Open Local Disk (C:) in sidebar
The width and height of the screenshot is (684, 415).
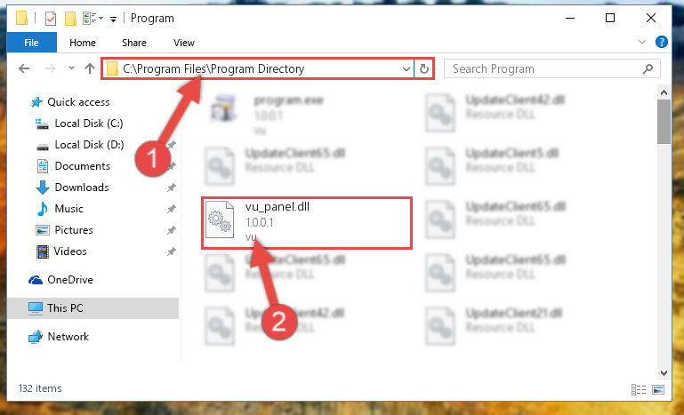tap(89, 124)
